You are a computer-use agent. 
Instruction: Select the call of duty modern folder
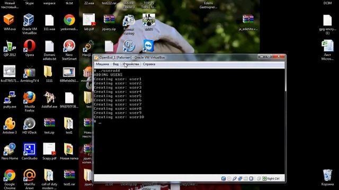49,179
